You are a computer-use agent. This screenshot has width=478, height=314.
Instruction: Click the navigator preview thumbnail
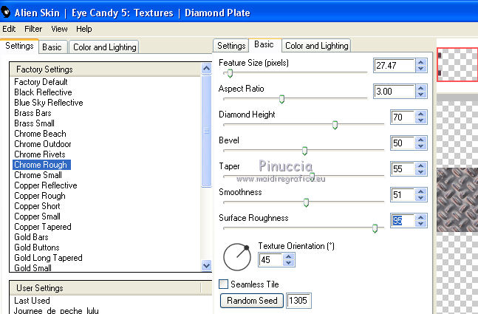click(457, 64)
